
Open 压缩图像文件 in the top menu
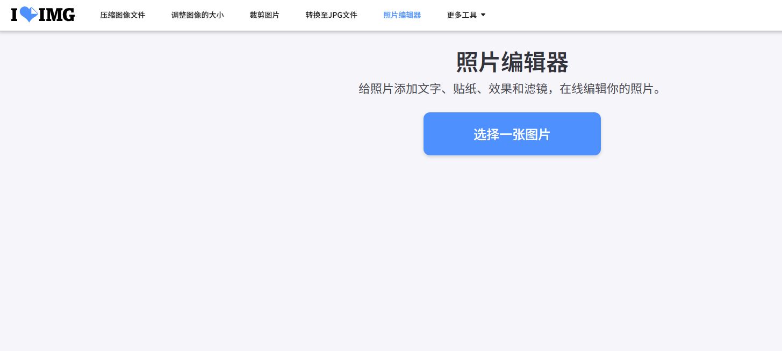[123, 15]
